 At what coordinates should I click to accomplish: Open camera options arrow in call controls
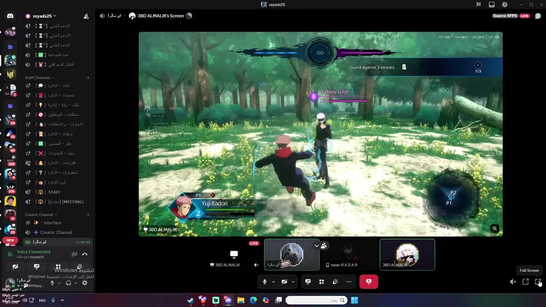(x=293, y=281)
